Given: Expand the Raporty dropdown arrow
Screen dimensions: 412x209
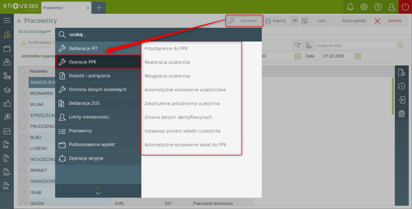Looking at the screenshot, I should pos(295,21).
